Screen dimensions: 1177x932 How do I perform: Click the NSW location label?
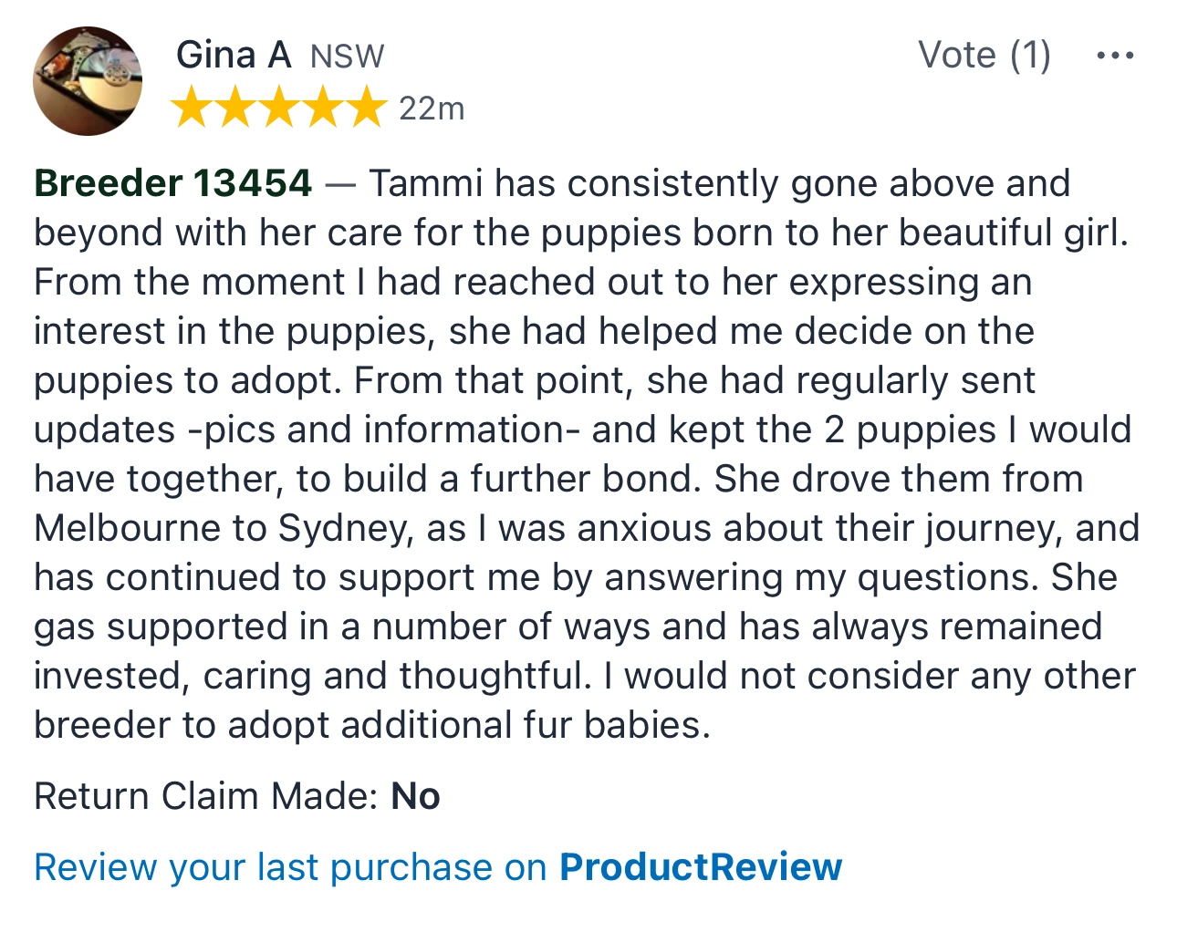[x=347, y=57]
